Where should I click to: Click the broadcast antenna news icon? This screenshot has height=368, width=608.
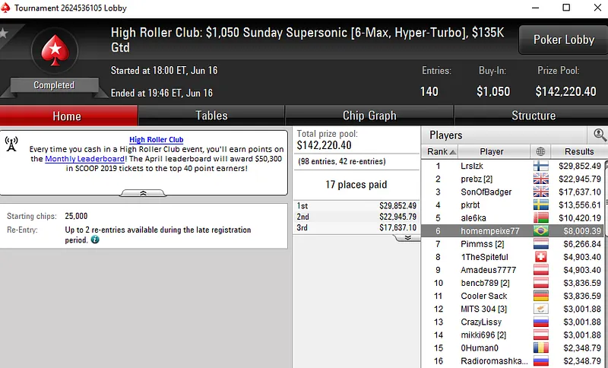[11, 144]
